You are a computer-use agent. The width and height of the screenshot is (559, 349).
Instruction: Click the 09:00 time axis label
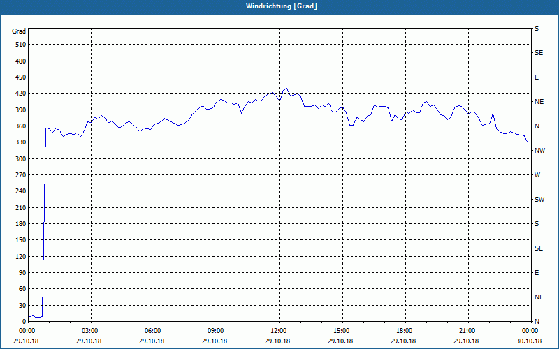(217, 331)
